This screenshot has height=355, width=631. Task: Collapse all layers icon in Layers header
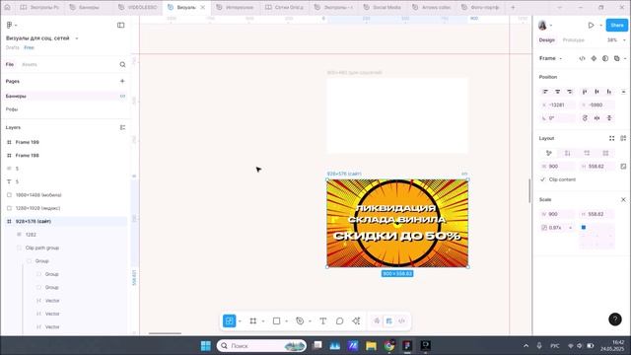pos(122,127)
